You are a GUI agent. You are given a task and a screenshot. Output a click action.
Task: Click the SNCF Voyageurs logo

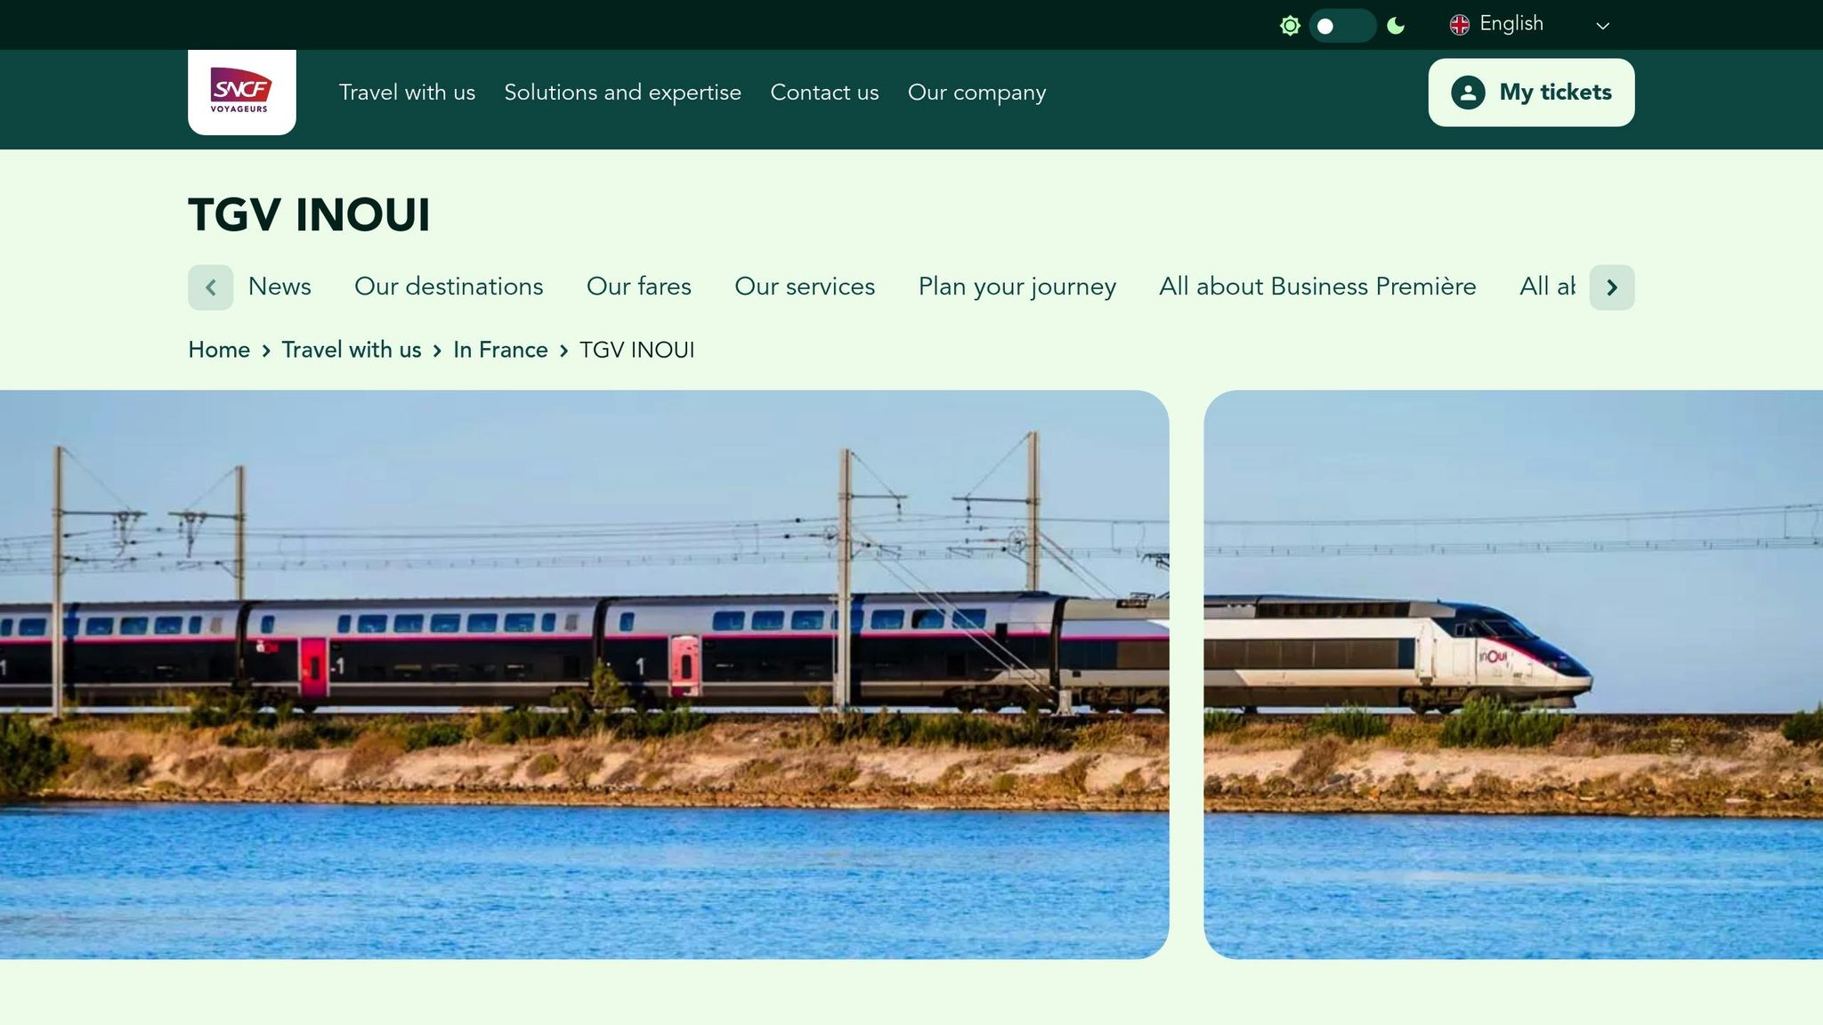tap(241, 92)
